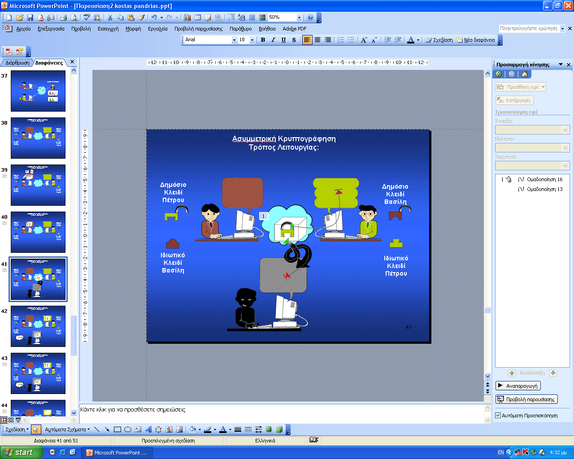The width and height of the screenshot is (574, 459).
Task: Open the Επεξεργασία menu
Action: (x=51, y=29)
